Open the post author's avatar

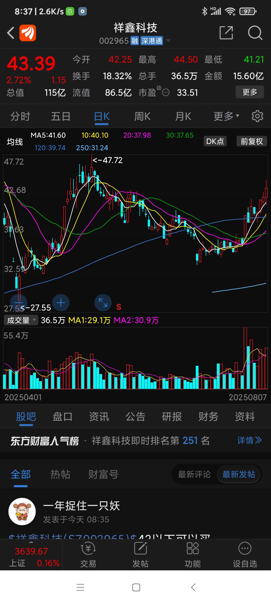click(x=22, y=512)
